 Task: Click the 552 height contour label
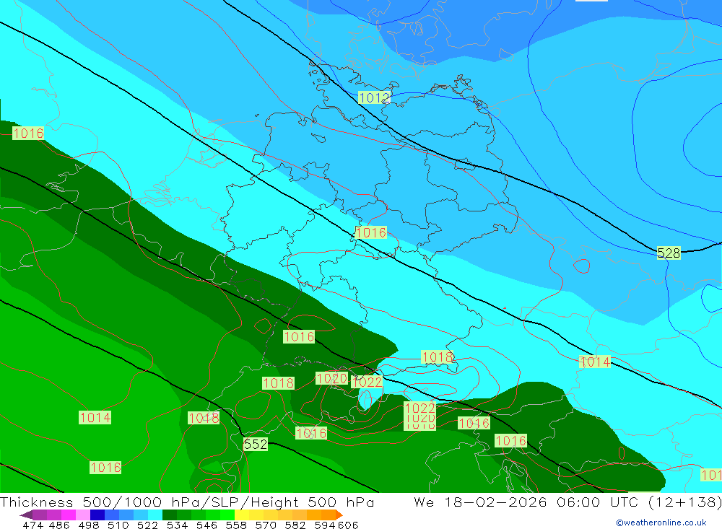256,444
